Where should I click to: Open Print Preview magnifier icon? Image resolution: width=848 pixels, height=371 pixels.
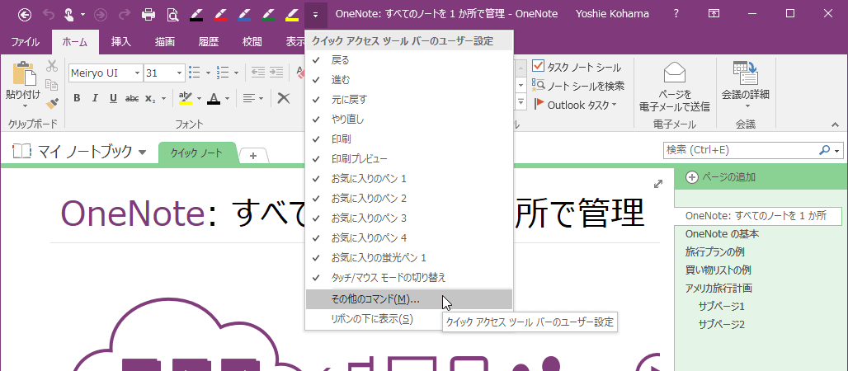(172, 14)
